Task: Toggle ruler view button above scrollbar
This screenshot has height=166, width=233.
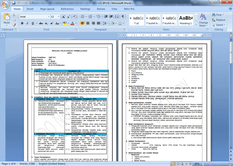Action: (231, 36)
